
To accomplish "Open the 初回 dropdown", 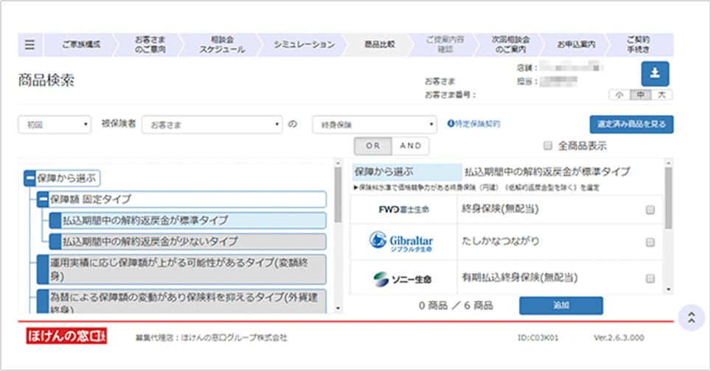I will coord(54,124).
